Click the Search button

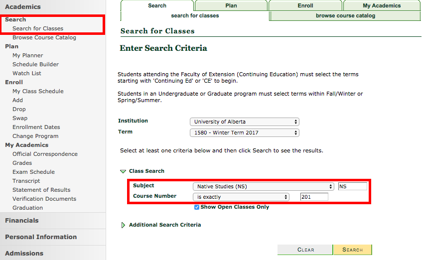pos(352,250)
